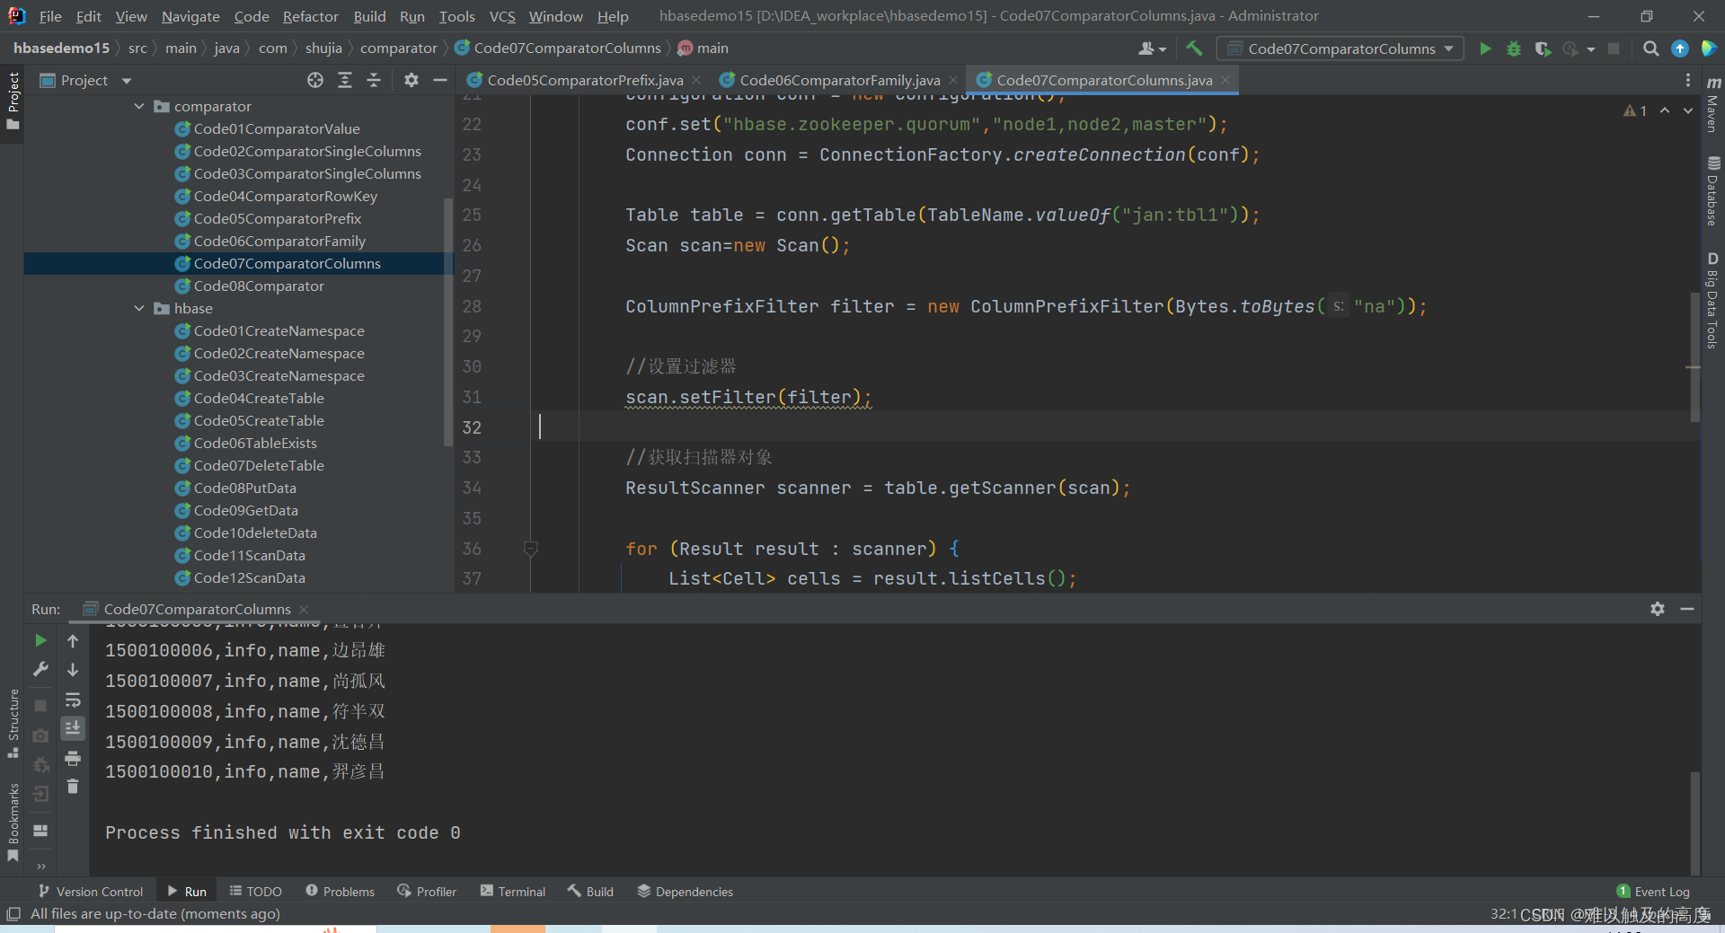
Task: Open editor tabs more options menu
Action: (x=1687, y=81)
